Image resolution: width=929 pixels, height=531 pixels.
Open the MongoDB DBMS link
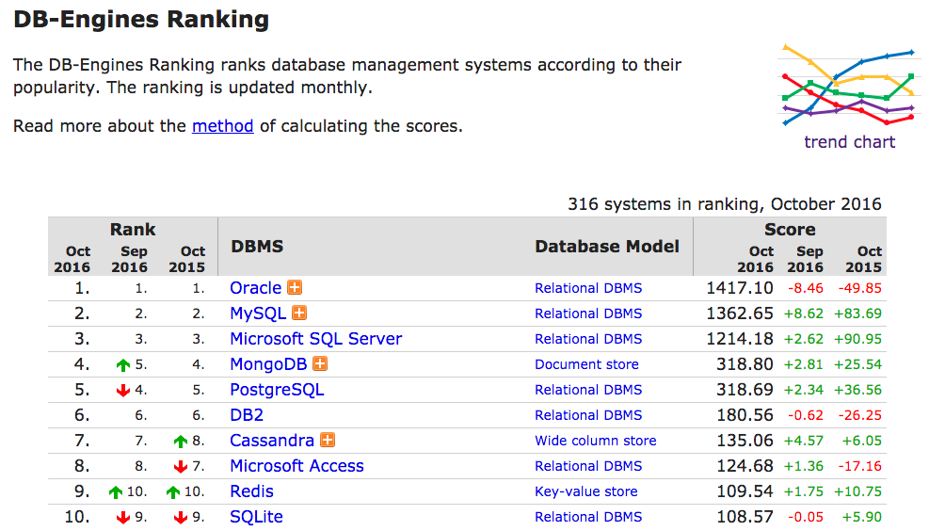(268, 363)
